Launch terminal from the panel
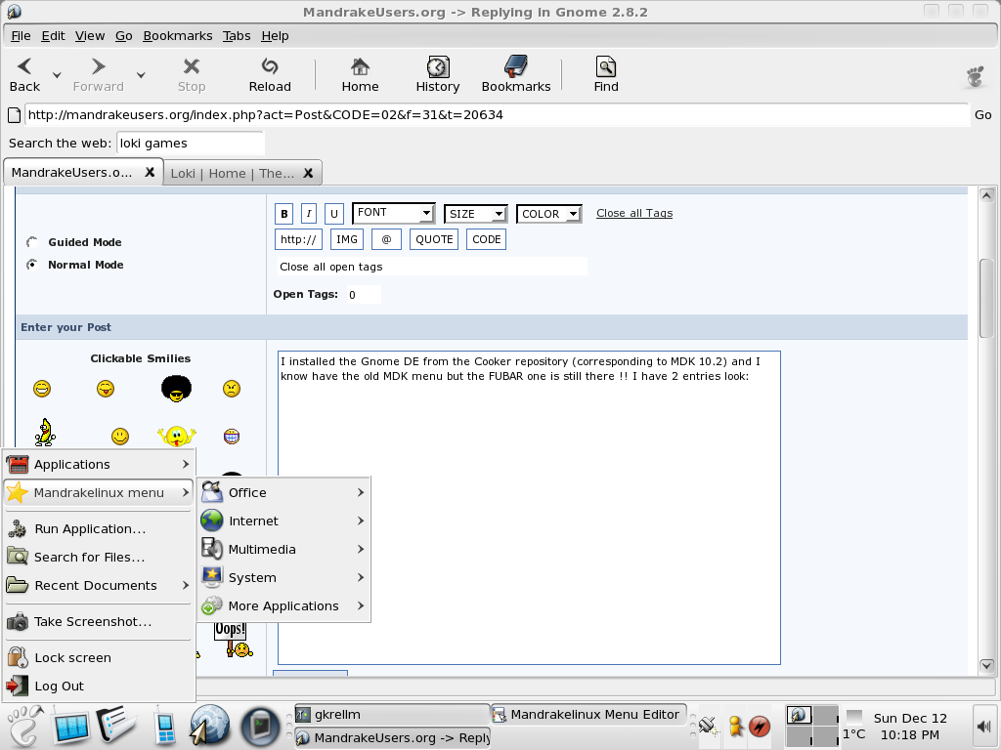The width and height of the screenshot is (1001, 750). pyautogui.click(x=260, y=726)
